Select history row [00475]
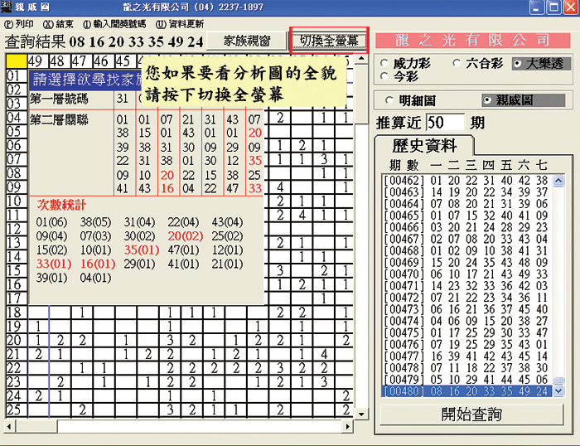The width and height of the screenshot is (580, 446). point(466,332)
